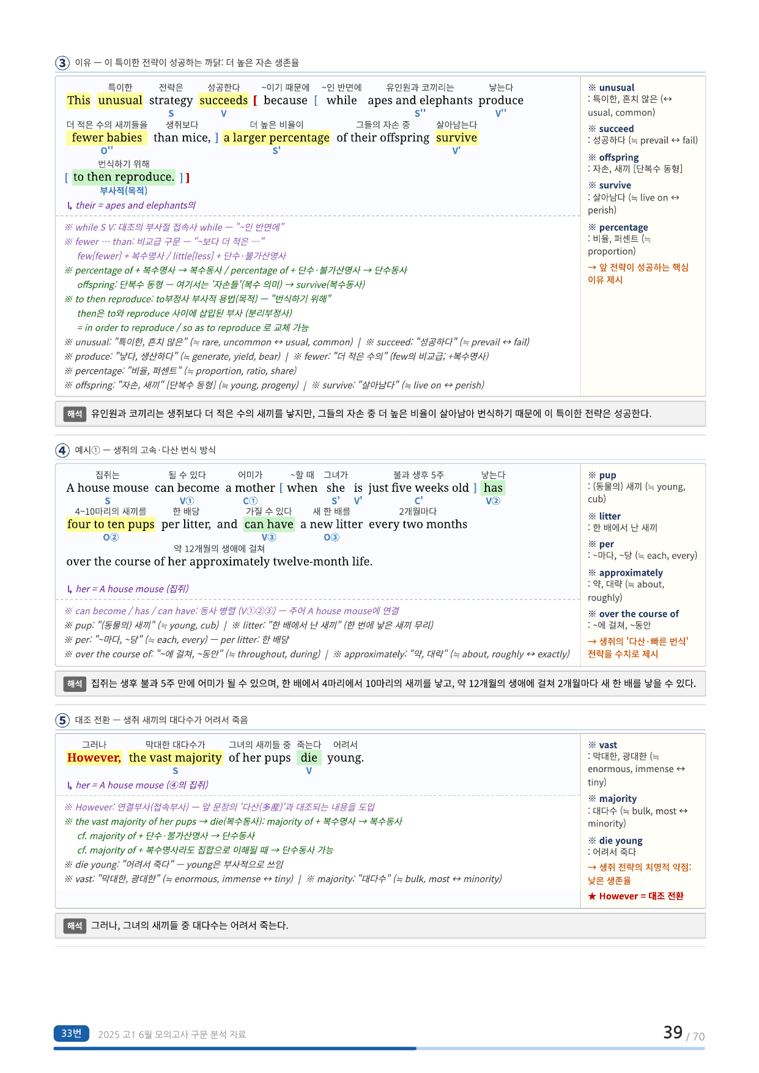Click the highlighted verb 'succeeds'
Image resolution: width=759 pixels, height=1073 pixels.
[224, 100]
